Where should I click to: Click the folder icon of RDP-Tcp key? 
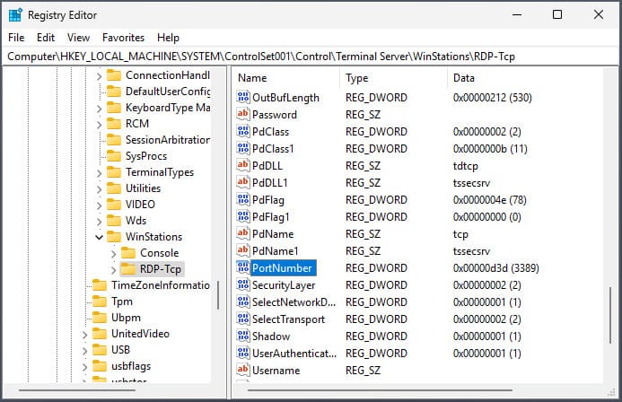click(x=128, y=269)
